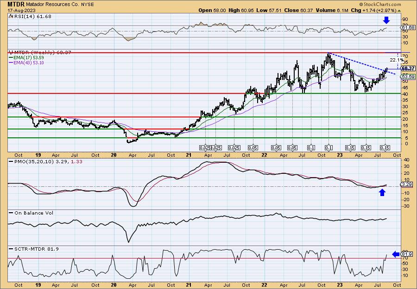The height and width of the screenshot is (289, 417).
Task: Click the 25 level on the price axis
Action: pyautogui.click(x=405, y=113)
